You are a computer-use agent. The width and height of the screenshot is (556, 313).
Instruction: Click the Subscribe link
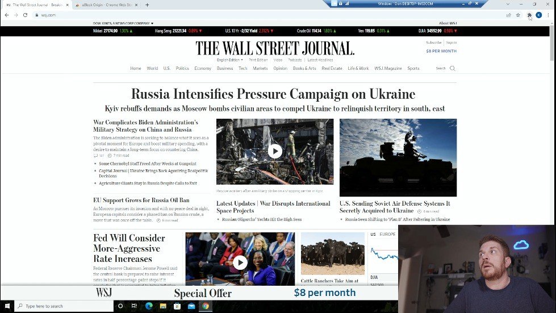point(434,43)
